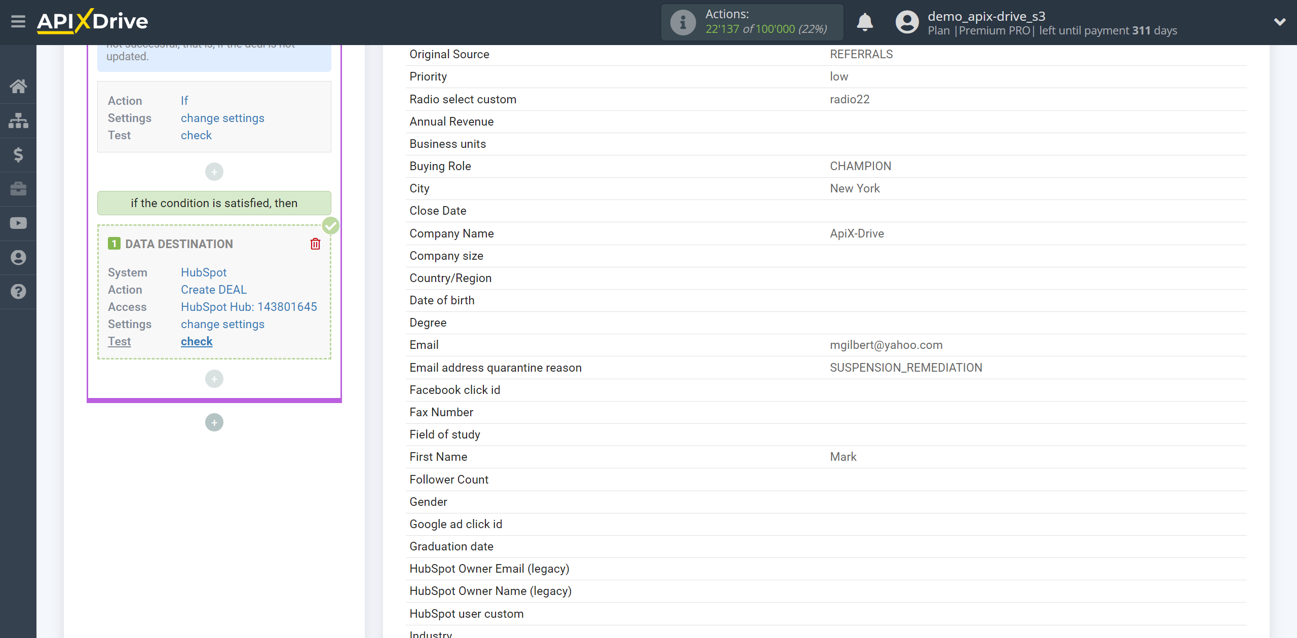Click the Gender row label
This screenshot has width=1297, height=638.
coord(428,502)
